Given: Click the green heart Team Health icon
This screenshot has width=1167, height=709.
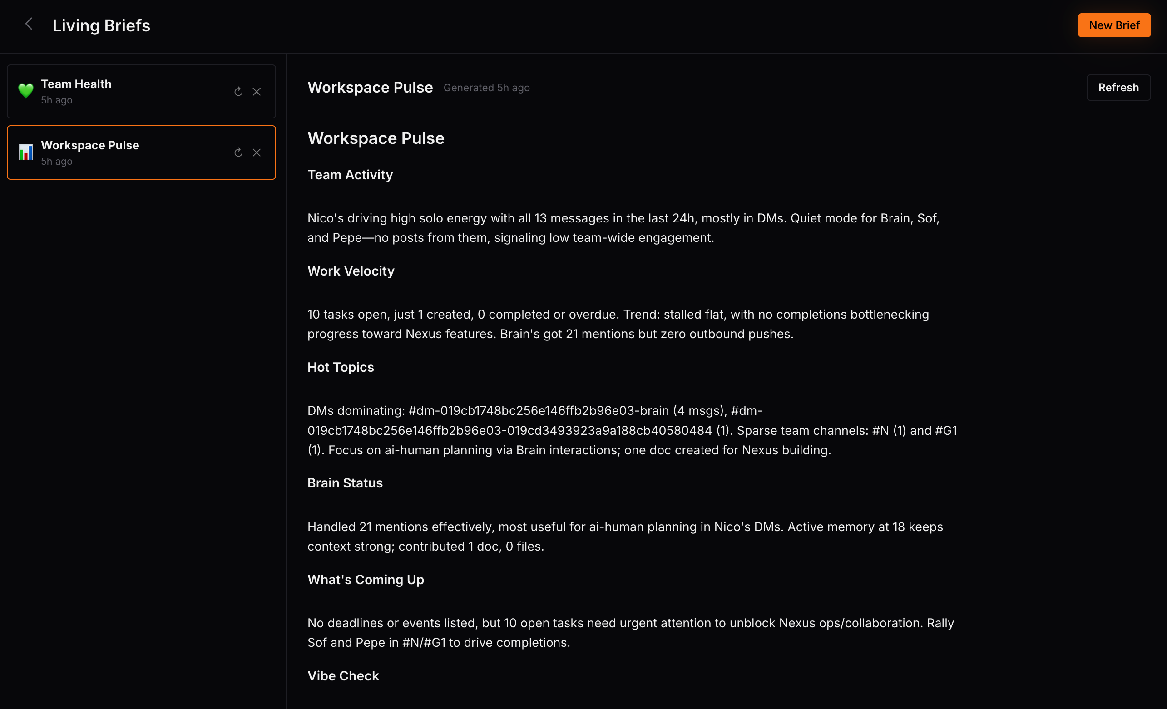Looking at the screenshot, I should pyautogui.click(x=25, y=91).
